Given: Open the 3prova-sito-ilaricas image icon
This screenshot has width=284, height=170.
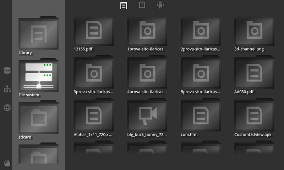Looking at the screenshot, I should 94,73.
